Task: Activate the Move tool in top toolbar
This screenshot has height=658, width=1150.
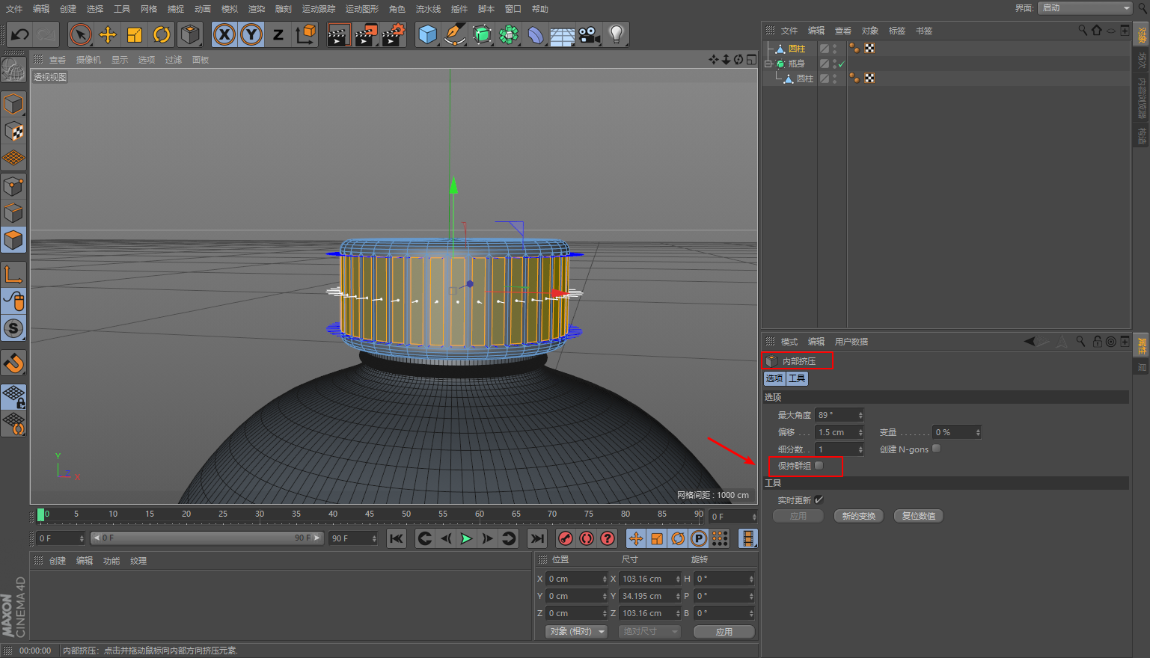Action: tap(108, 34)
